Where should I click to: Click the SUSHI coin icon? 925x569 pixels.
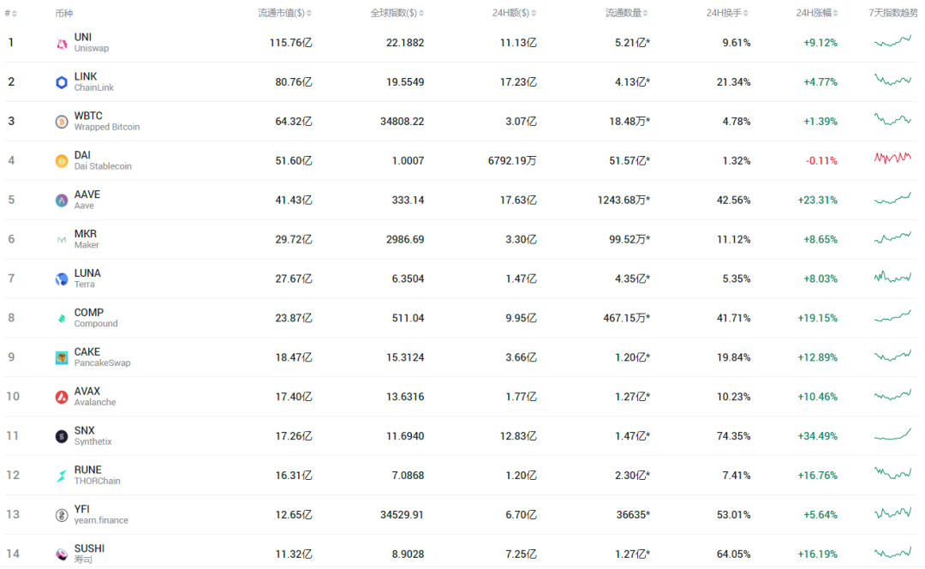[x=62, y=554]
